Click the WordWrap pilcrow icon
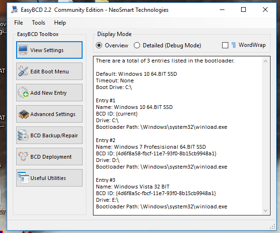 click(x=233, y=45)
